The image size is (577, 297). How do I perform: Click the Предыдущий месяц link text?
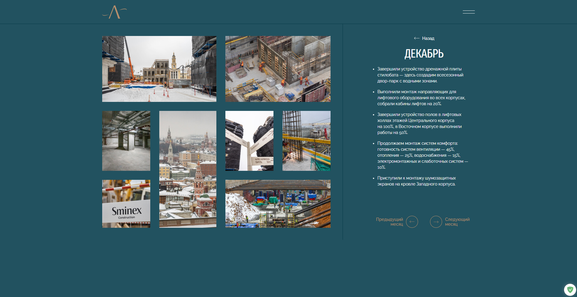click(389, 222)
